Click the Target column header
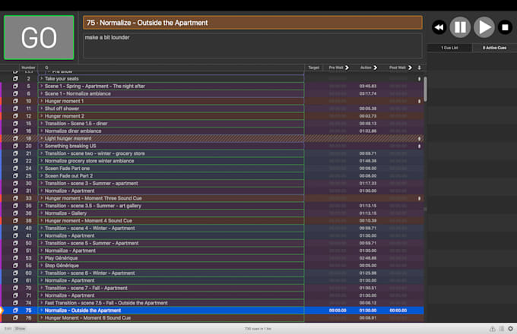This screenshot has width=517, height=334. (x=313, y=68)
